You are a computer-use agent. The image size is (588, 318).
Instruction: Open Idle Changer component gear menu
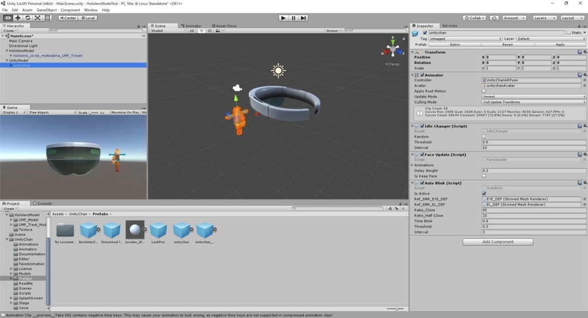tap(585, 126)
